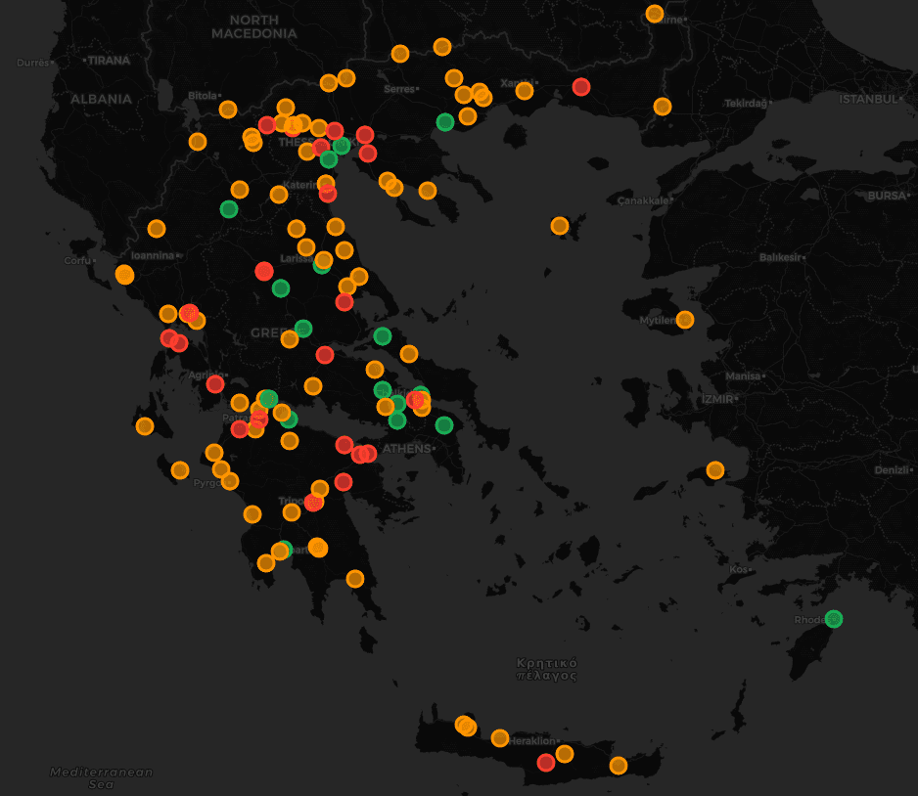This screenshot has height=796, width=918.
Task: Click the ATHENS city label
Action: click(x=406, y=448)
